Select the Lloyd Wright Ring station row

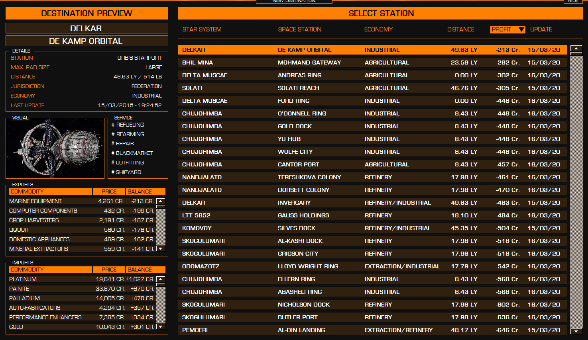coord(372,266)
